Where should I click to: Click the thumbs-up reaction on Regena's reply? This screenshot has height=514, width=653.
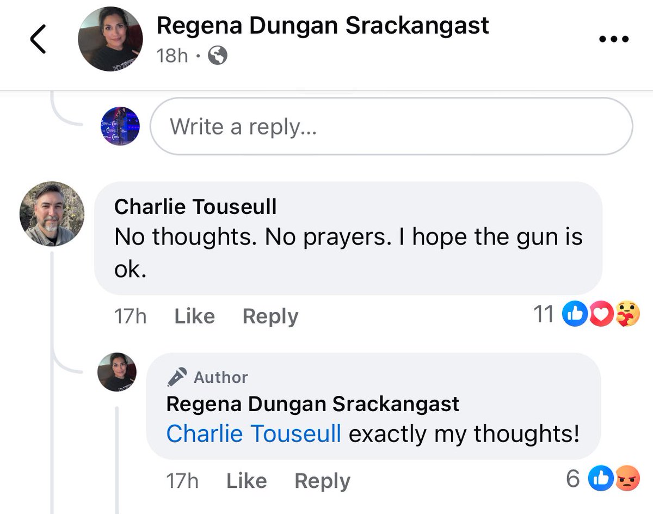[602, 479]
